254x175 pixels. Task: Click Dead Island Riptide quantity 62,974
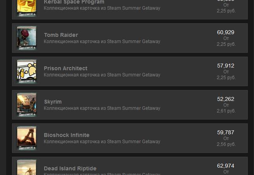[226, 166]
